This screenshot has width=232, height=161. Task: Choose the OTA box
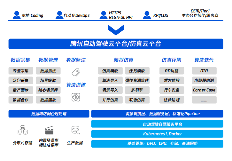coord(204,71)
